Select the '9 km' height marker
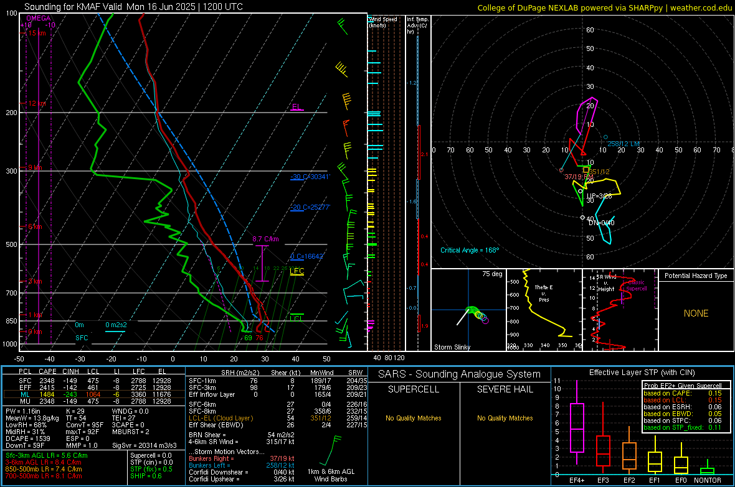The height and width of the screenshot is (487, 735). [x=35, y=168]
